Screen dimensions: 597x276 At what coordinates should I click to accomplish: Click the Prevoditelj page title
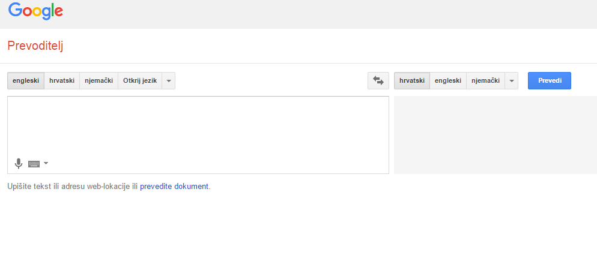[x=35, y=46]
